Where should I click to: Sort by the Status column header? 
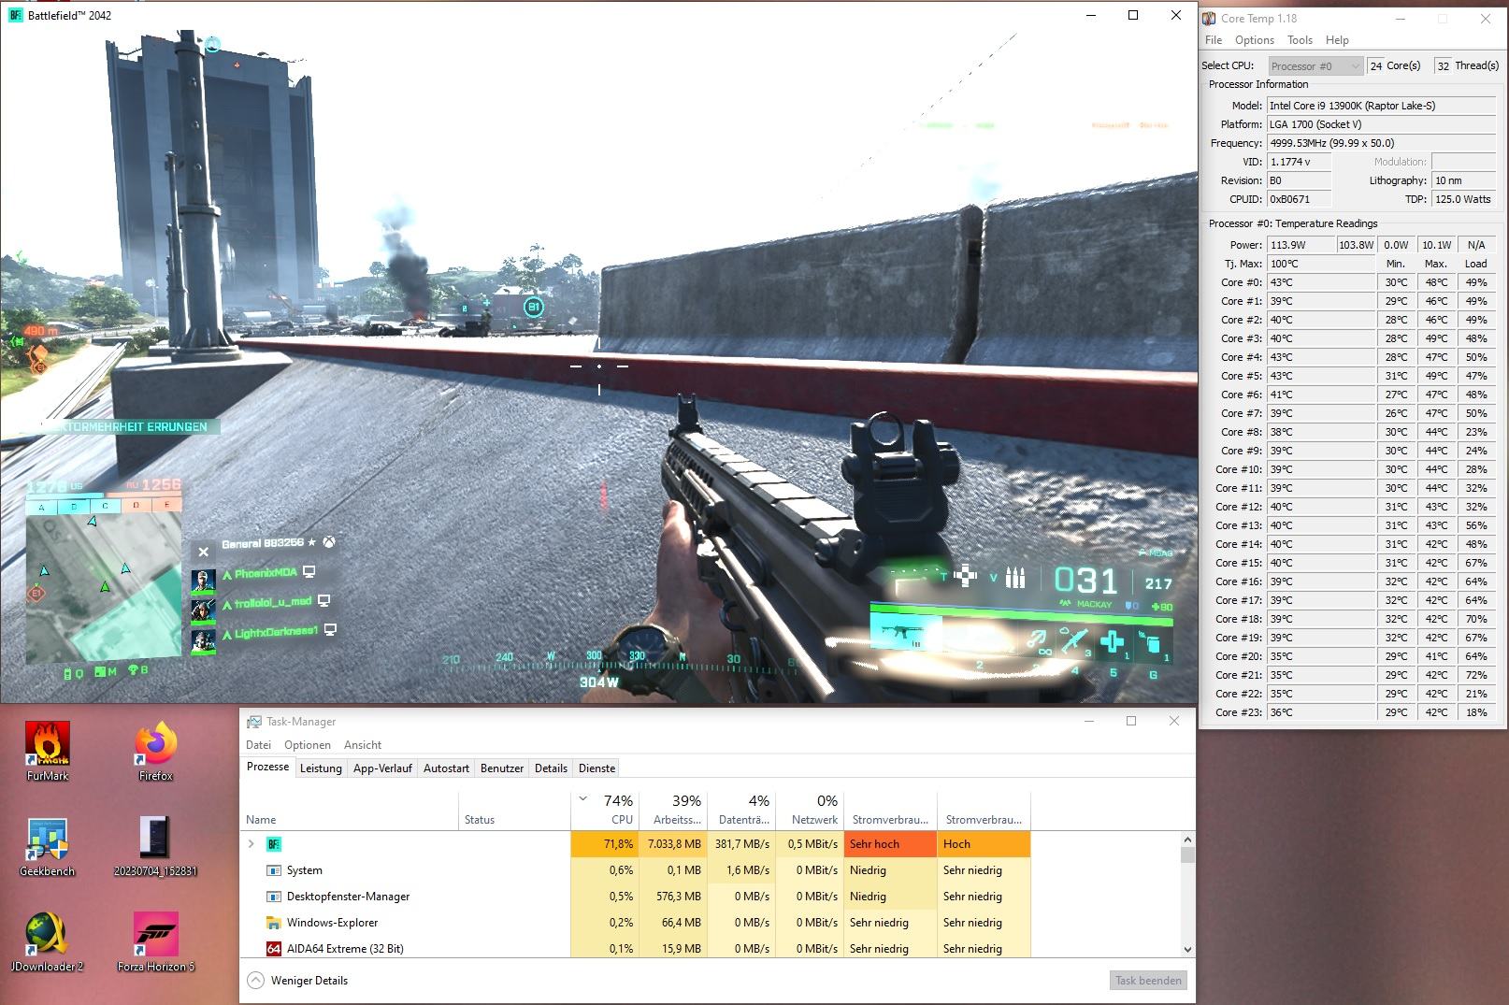[514, 811]
